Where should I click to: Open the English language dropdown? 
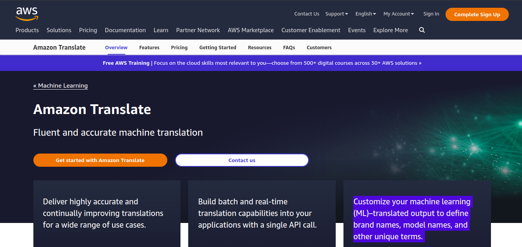[x=366, y=14]
